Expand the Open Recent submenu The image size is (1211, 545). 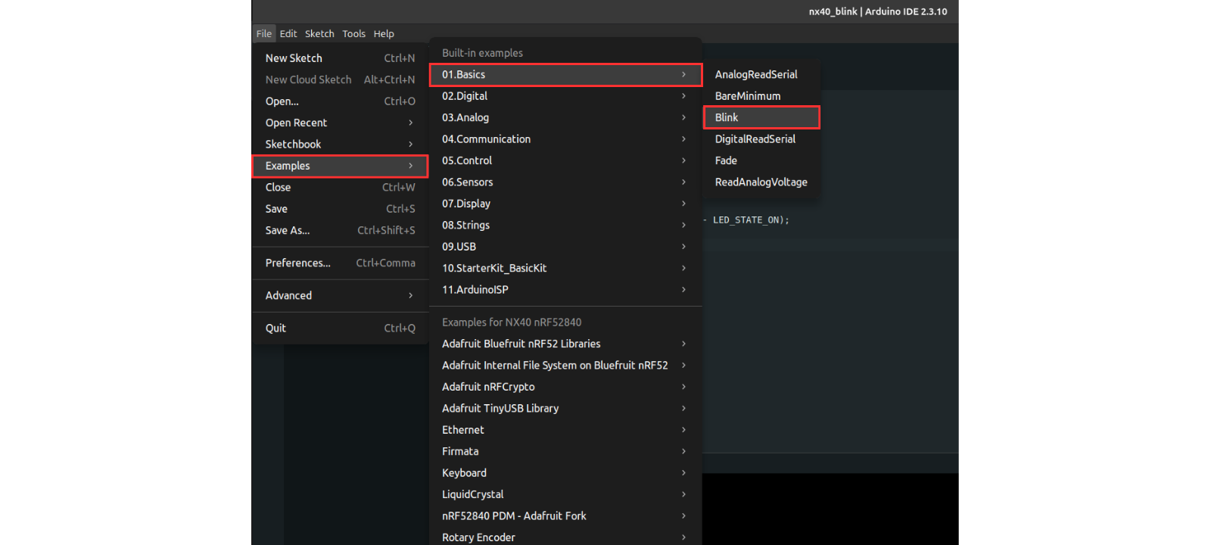tap(340, 123)
